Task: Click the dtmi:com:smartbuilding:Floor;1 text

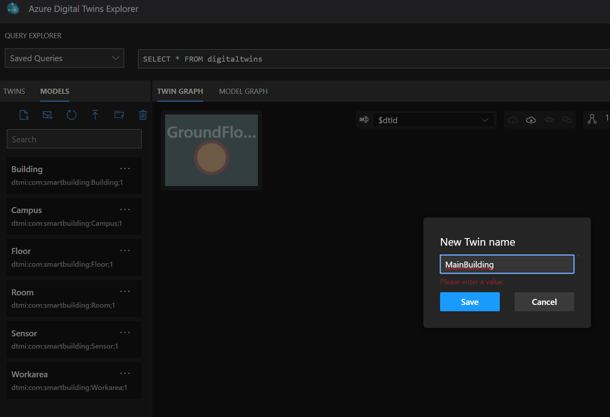Action: pos(62,264)
